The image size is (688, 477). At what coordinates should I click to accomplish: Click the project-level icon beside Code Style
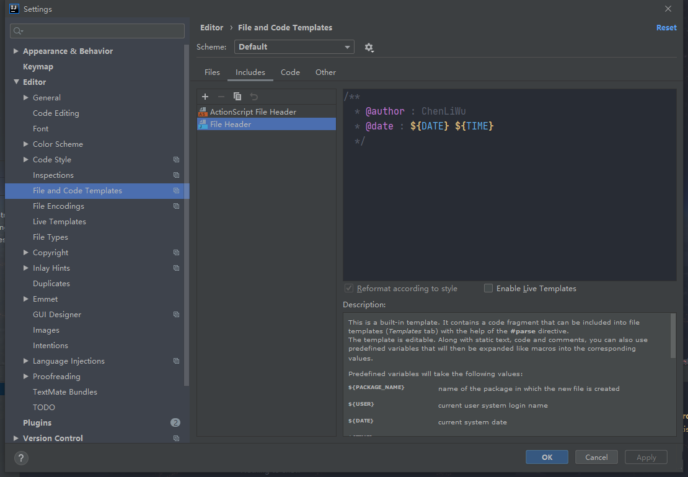tap(176, 160)
